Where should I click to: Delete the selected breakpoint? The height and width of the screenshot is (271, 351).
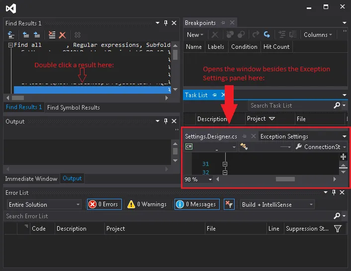coord(215,35)
